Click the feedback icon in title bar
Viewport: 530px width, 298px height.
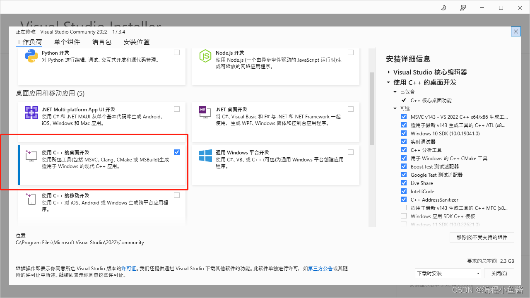[463, 8]
